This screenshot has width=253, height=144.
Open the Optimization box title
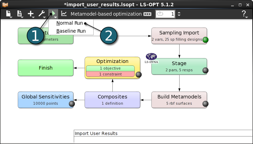(112, 61)
